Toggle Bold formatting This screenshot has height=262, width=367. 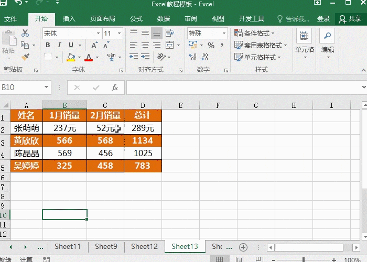coord(48,45)
